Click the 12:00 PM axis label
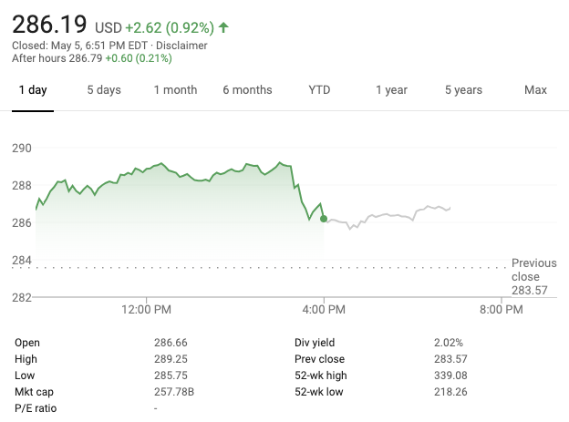The width and height of the screenshot is (569, 422). [x=146, y=310]
